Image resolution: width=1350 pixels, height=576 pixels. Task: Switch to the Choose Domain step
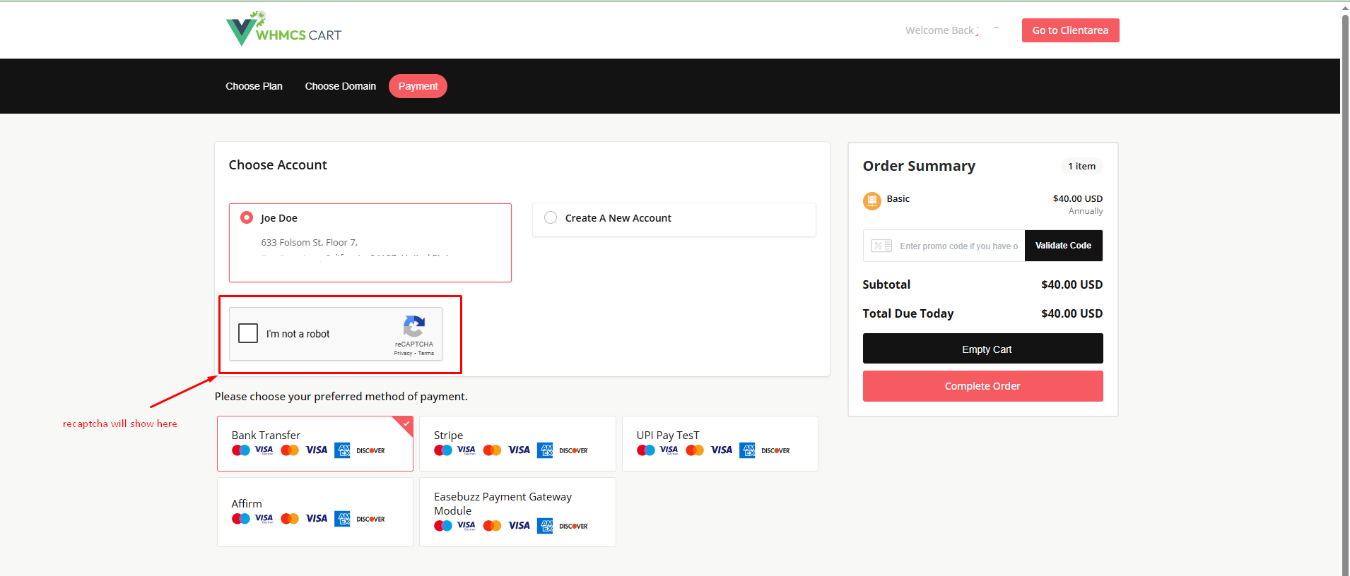(x=340, y=86)
